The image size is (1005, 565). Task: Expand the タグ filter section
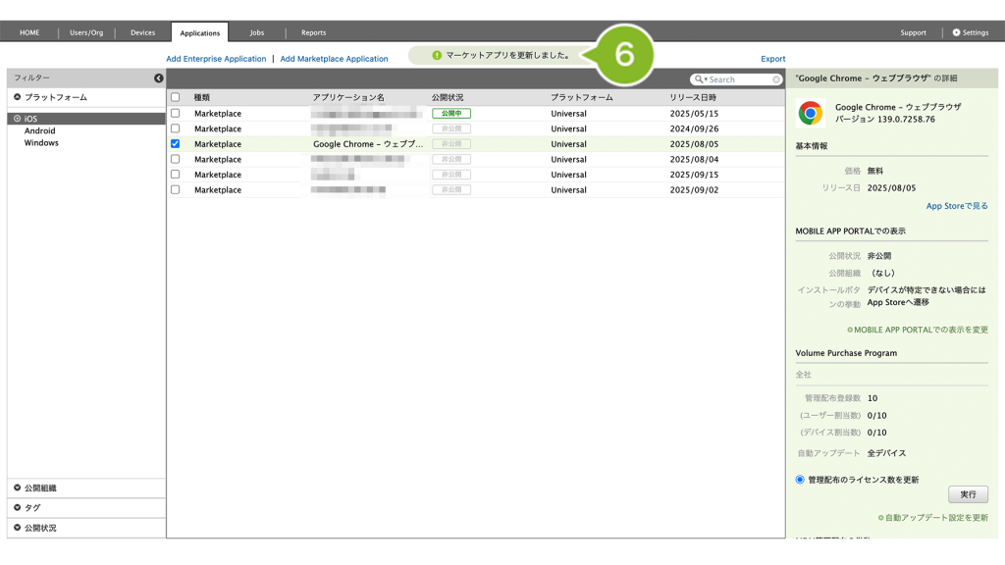pos(18,508)
